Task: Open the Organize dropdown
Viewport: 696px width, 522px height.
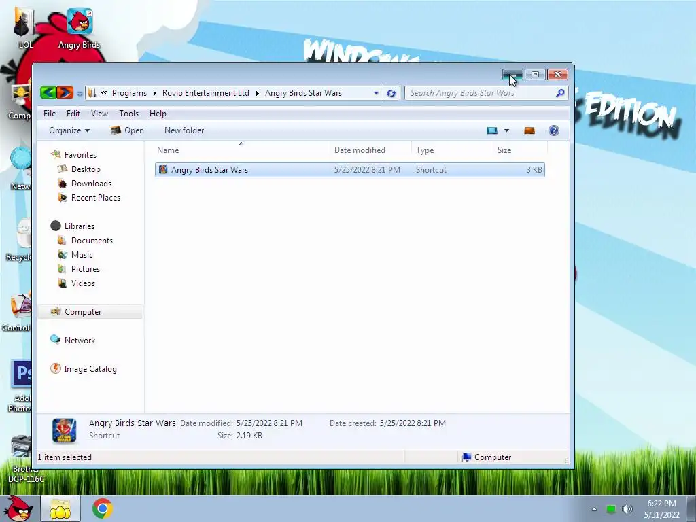Action: tap(69, 130)
